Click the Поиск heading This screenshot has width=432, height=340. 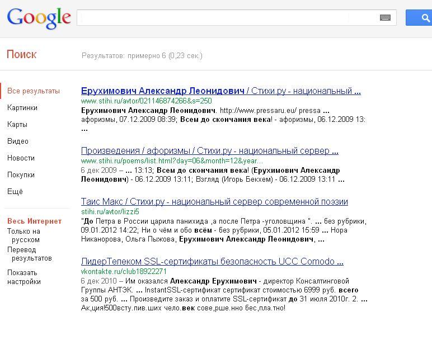[x=21, y=54]
